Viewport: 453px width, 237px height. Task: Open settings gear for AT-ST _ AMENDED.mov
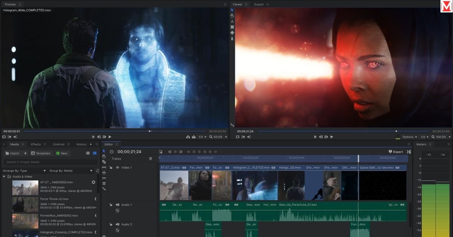[x=93, y=182]
